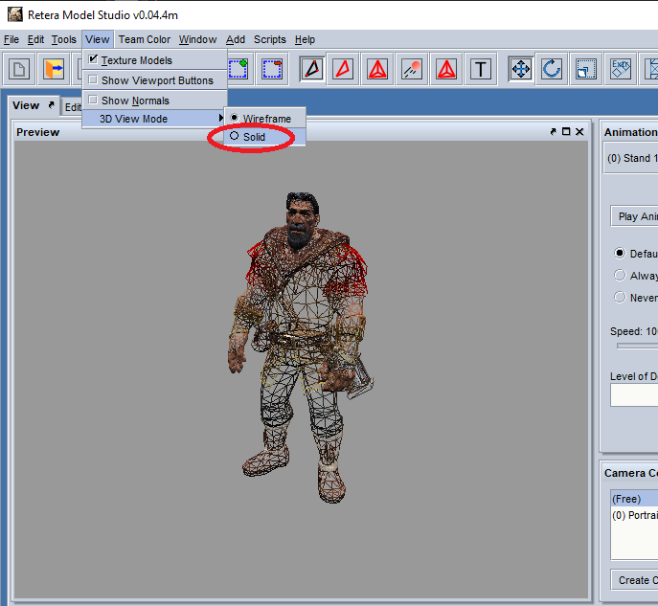Click the T text tool icon
Viewport: 658px width, 606px height.
(x=481, y=69)
